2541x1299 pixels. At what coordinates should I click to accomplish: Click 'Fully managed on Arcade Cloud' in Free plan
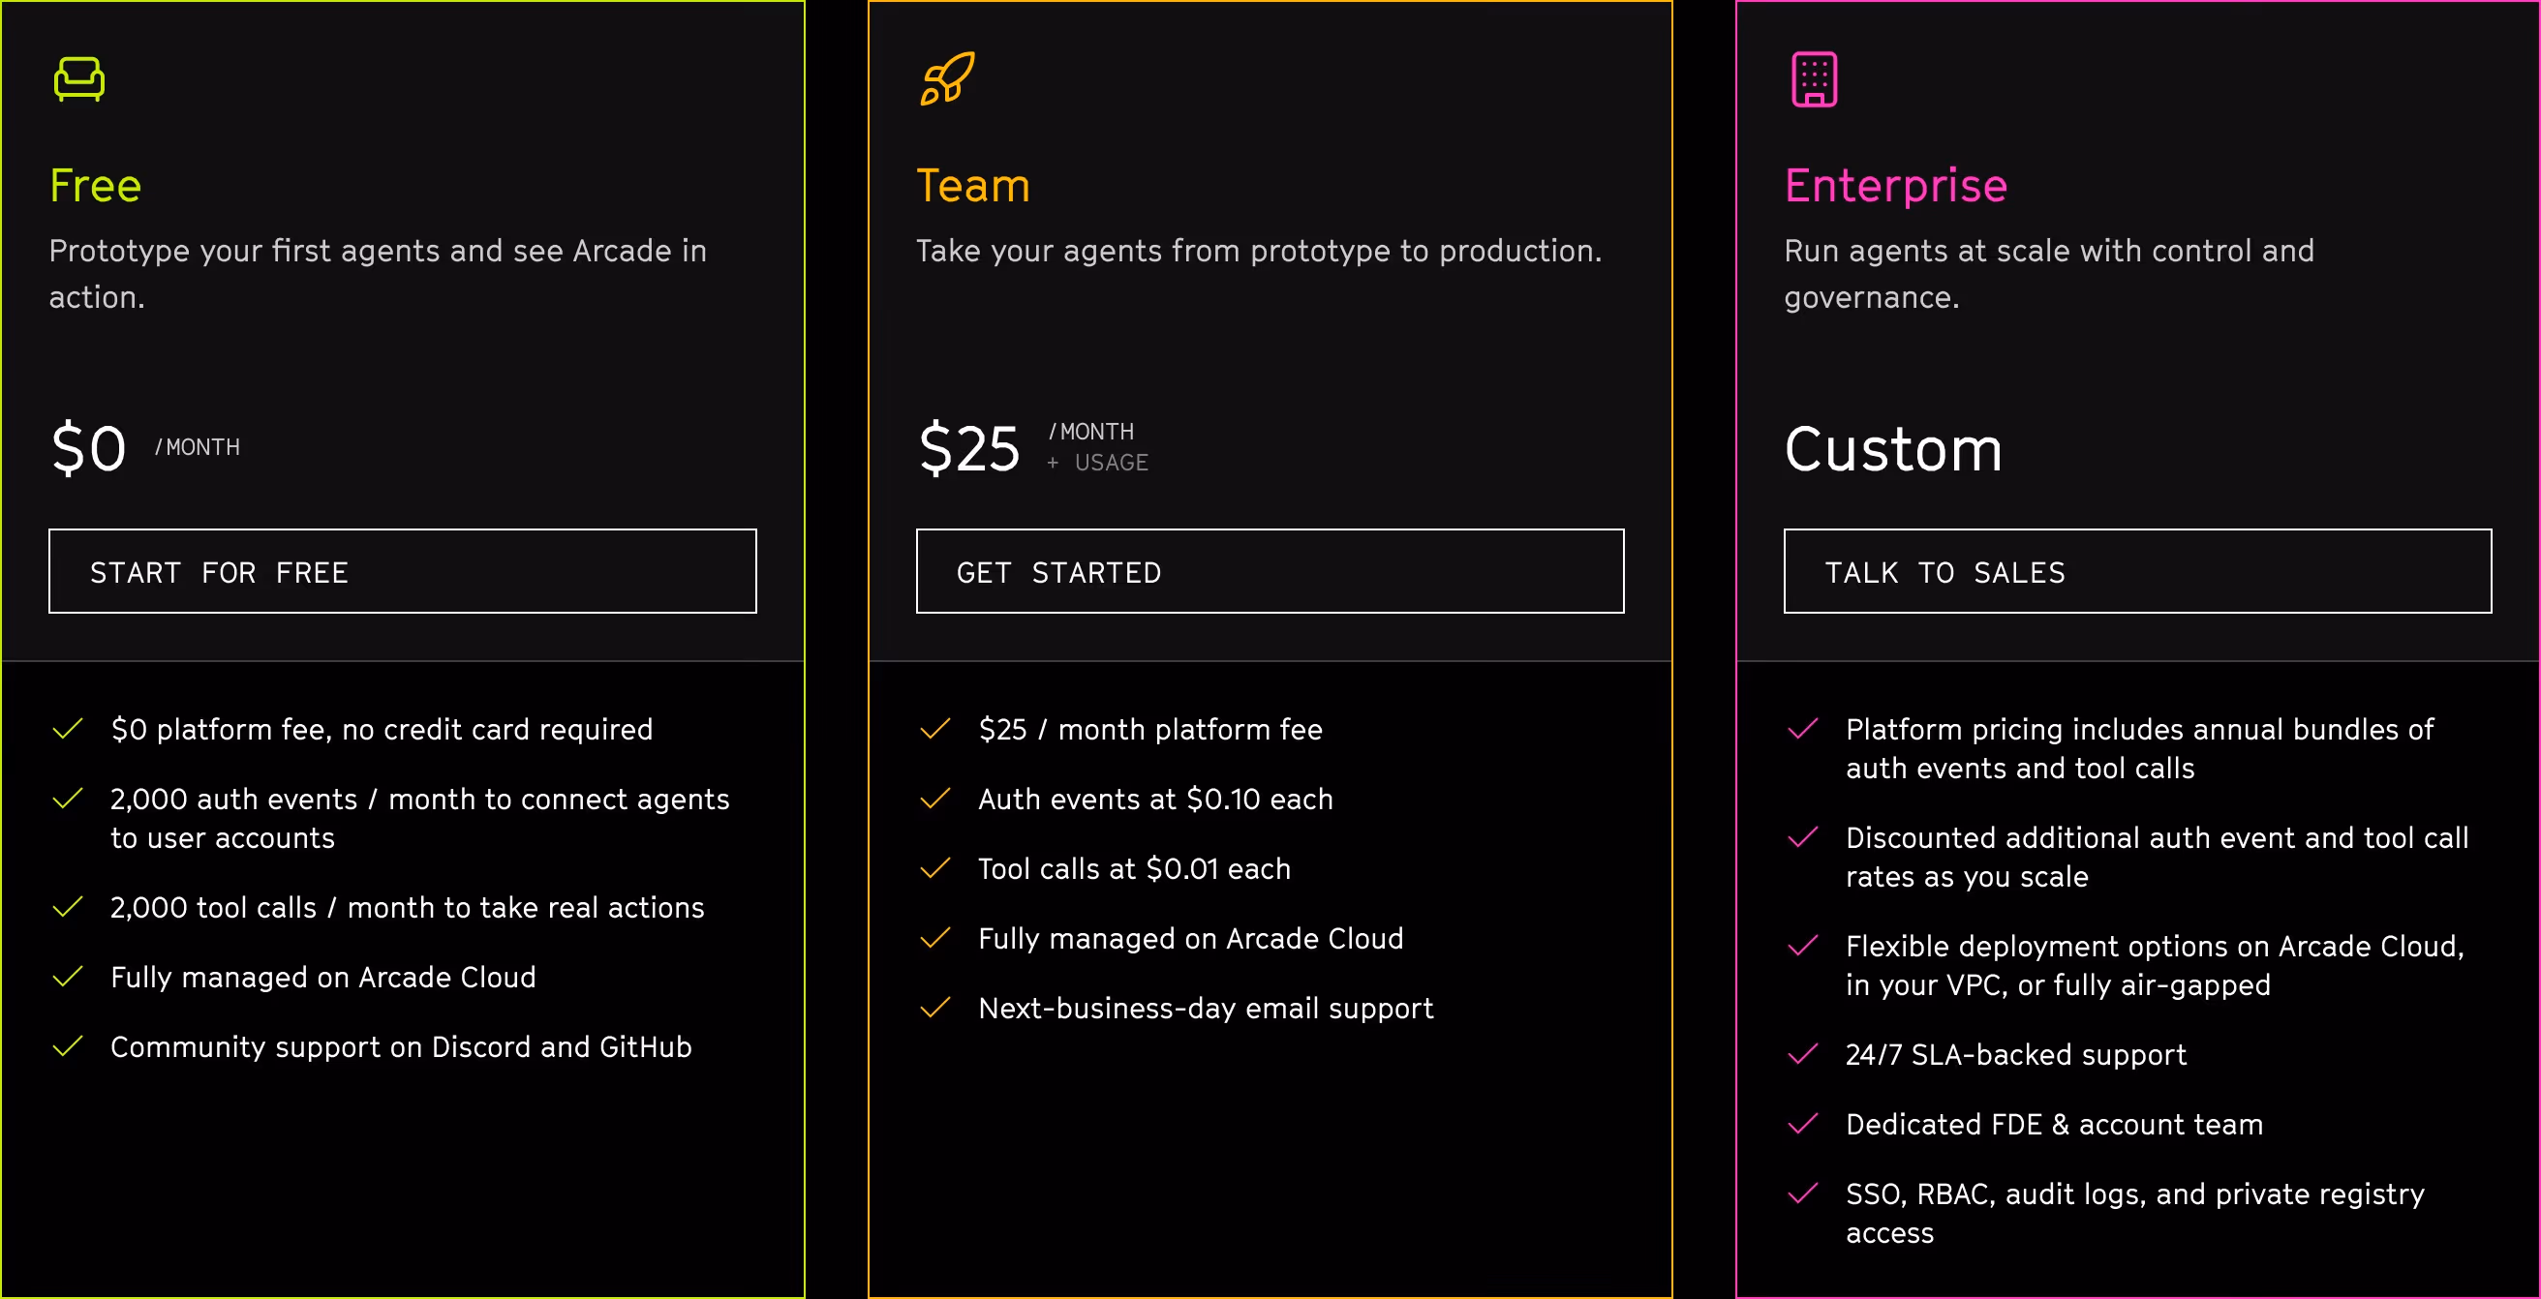(323, 978)
